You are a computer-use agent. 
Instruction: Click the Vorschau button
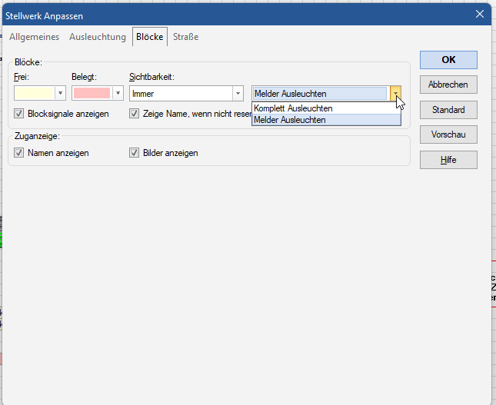click(x=448, y=134)
